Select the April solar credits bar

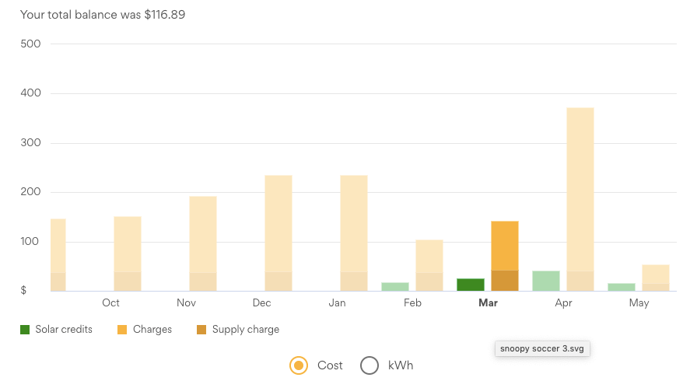pyautogui.click(x=546, y=281)
